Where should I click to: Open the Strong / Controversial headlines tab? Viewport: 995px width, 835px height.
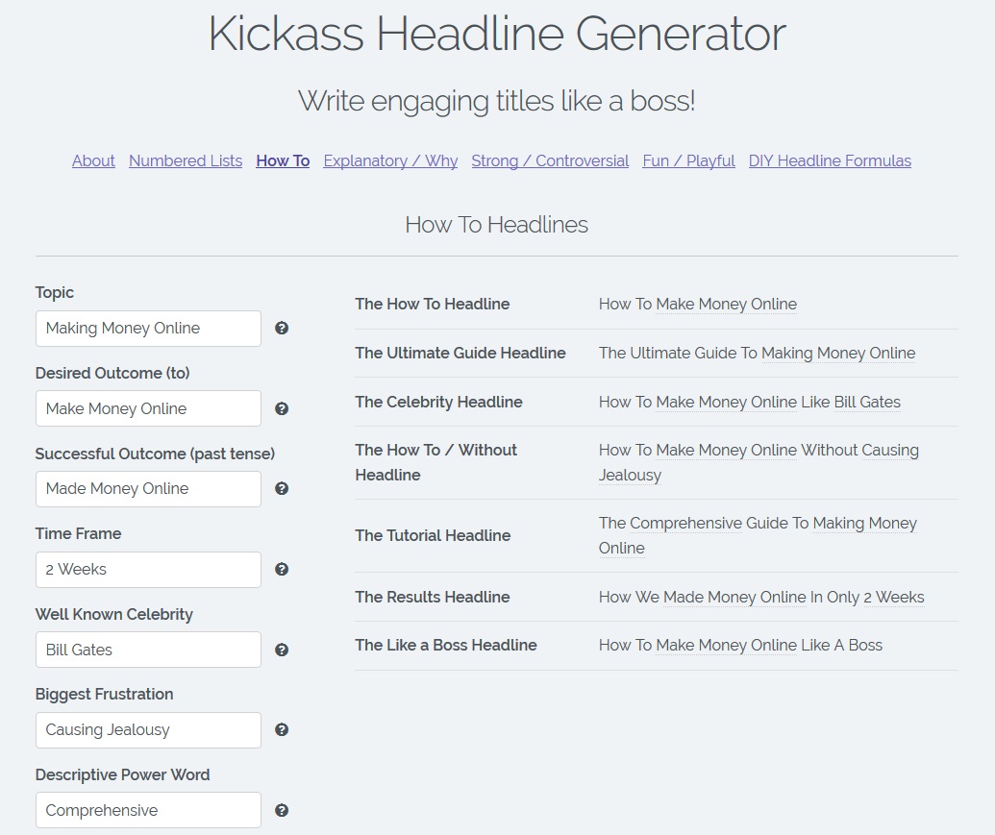tap(550, 160)
